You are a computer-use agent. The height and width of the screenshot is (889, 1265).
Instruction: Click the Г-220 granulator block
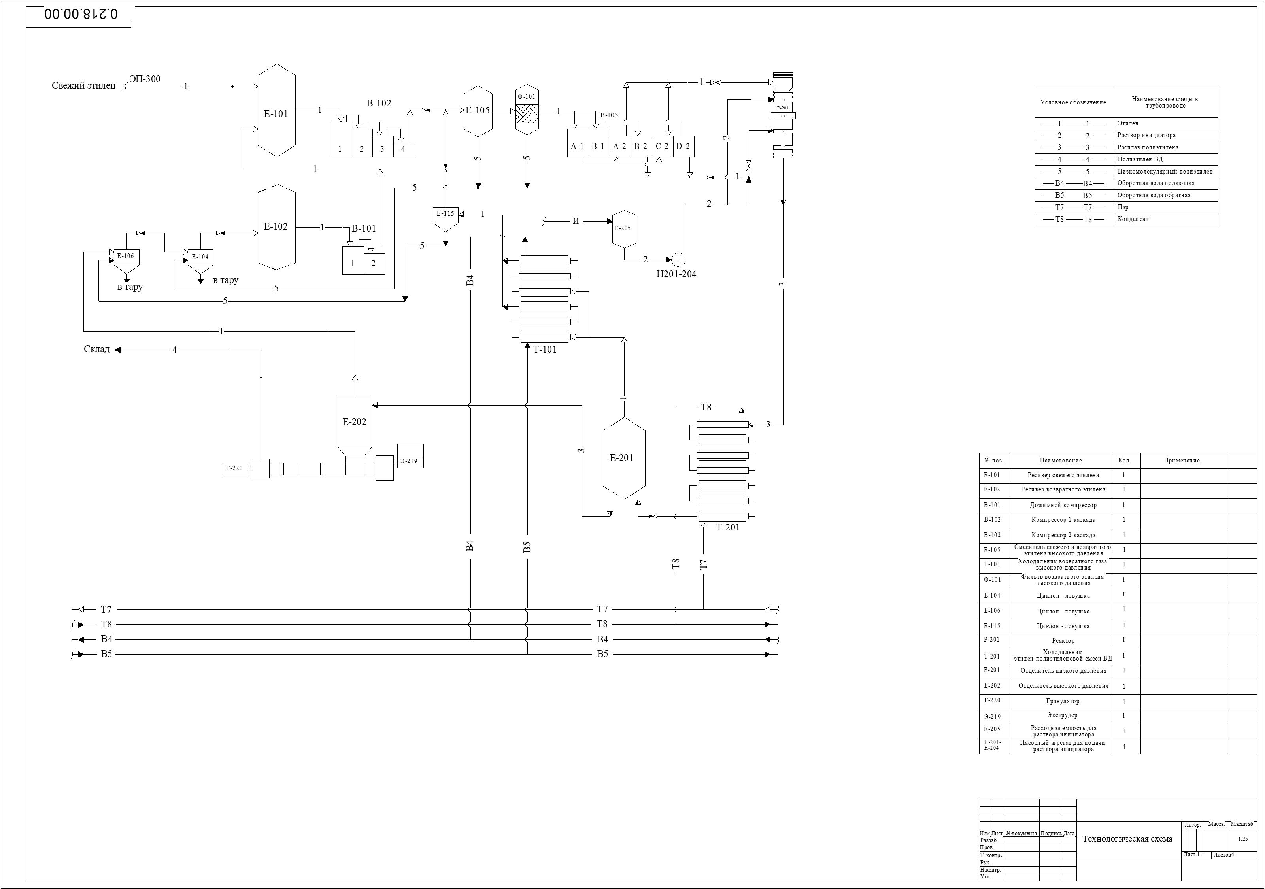click(234, 469)
